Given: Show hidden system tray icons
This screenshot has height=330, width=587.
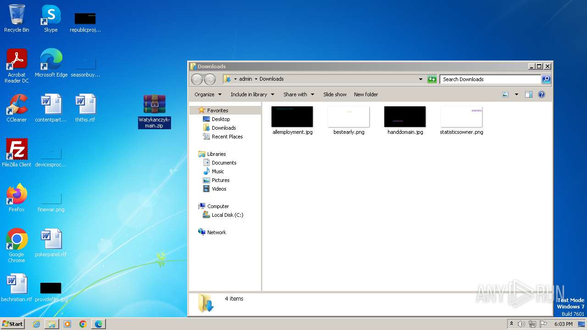Looking at the screenshot, I should click(511, 324).
